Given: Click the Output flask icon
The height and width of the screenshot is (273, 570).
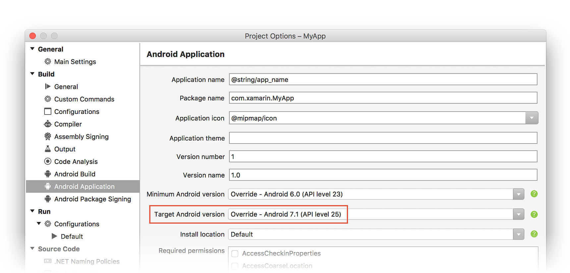Looking at the screenshot, I should (x=48, y=149).
